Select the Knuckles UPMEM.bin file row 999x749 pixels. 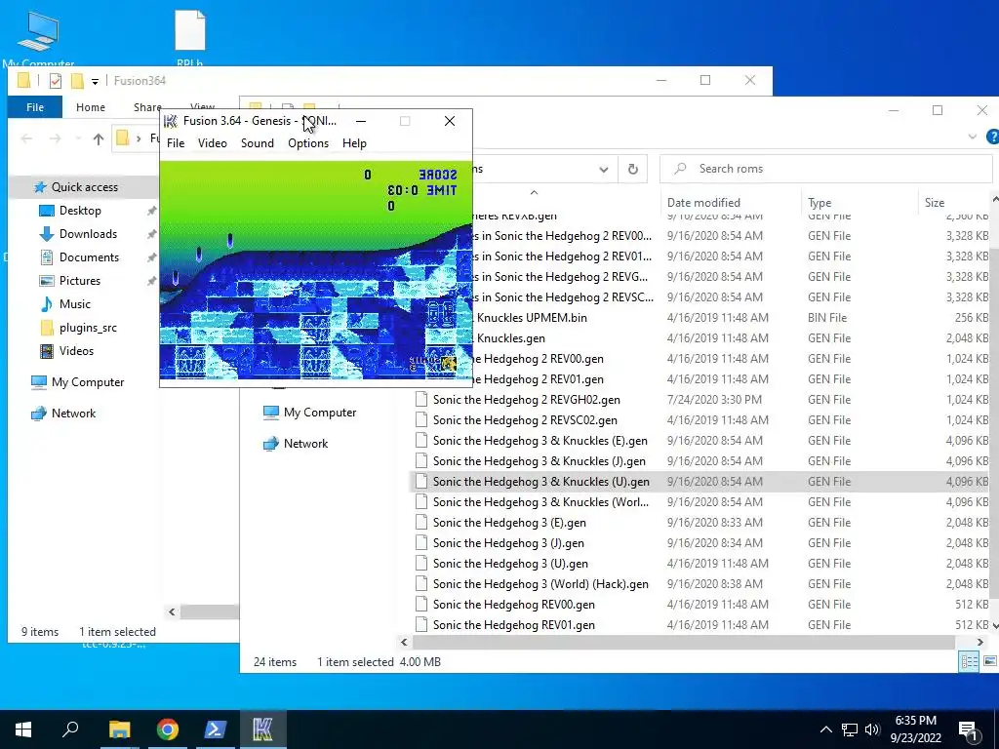click(x=732, y=318)
